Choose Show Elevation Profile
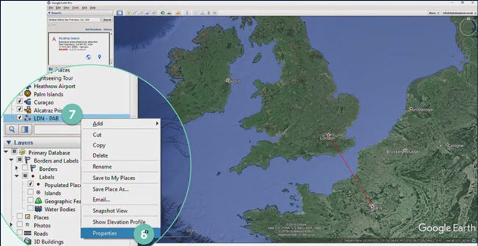This screenshot has height=246, width=478. pyautogui.click(x=119, y=222)
